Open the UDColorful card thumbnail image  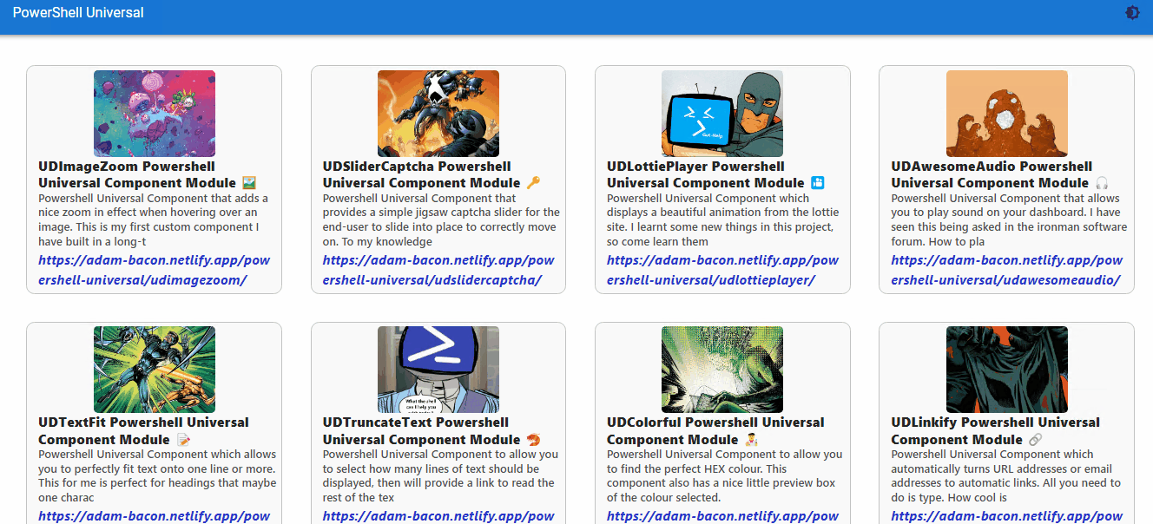point(722,370)
